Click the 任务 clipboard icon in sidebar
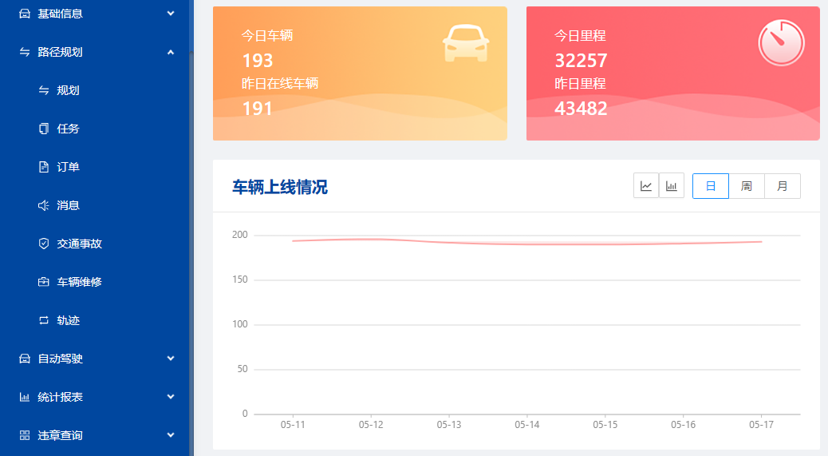The width and height of the screenshot is (828, 456). tap(44, 129)
